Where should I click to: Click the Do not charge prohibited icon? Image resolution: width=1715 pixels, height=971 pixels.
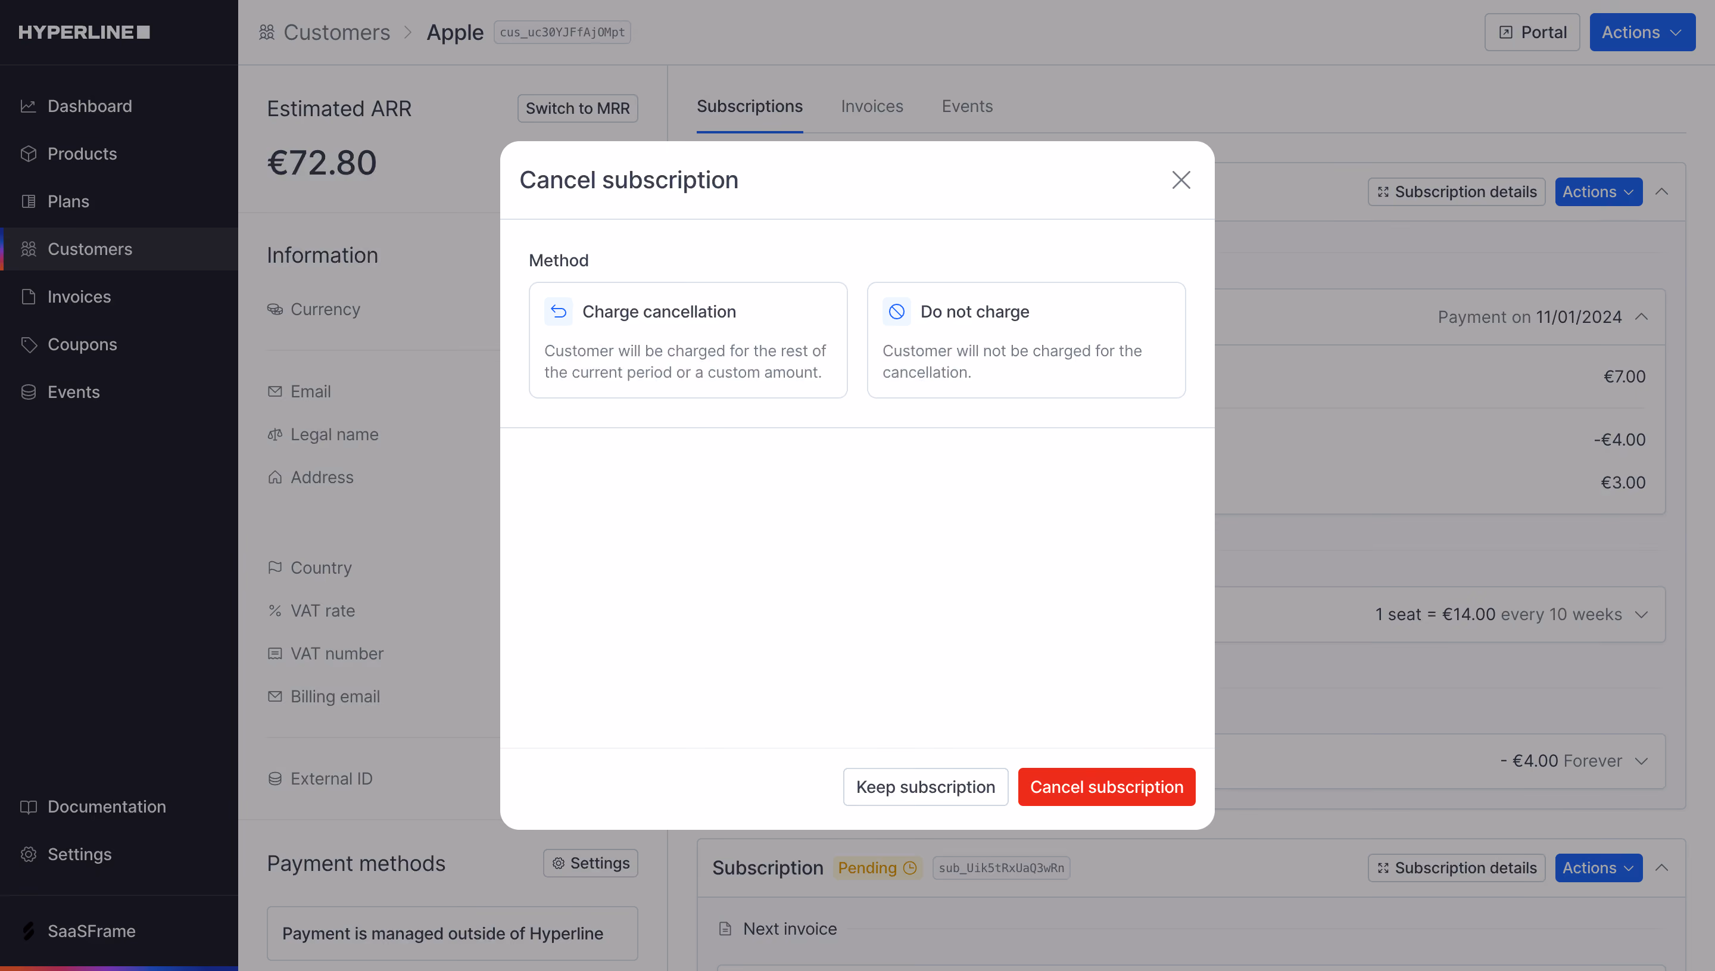[896, 312]
